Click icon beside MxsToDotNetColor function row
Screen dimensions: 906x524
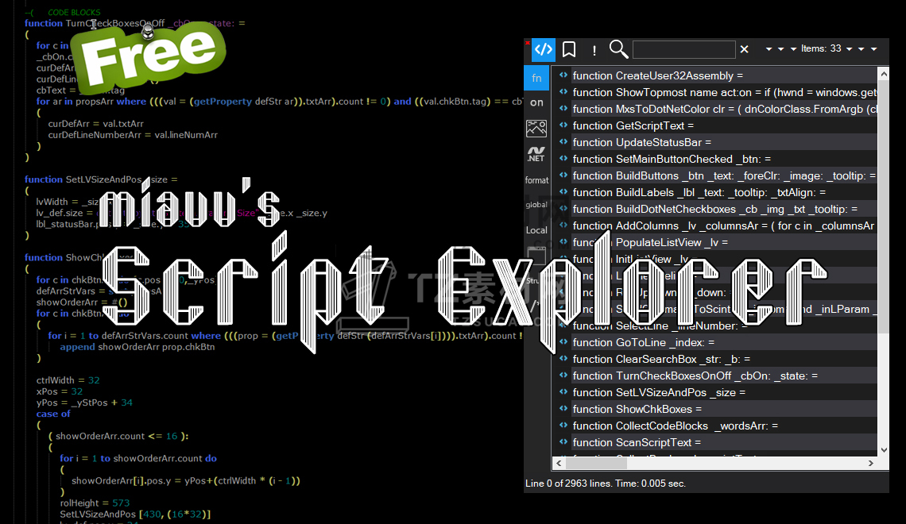[x=563, y=109]
